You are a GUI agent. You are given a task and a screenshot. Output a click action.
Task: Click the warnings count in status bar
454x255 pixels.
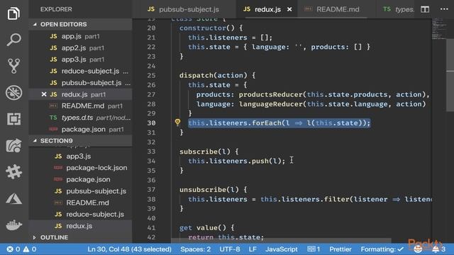click(x=30, y=249)
